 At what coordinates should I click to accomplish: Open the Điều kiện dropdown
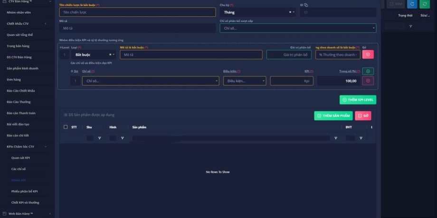(x=245, y=81)
